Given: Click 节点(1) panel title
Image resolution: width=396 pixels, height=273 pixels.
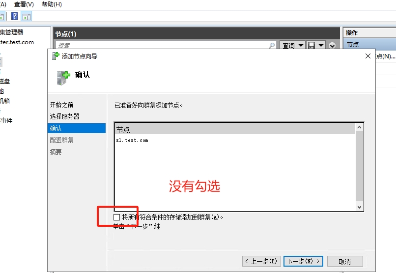Looking at the screenshot, I should click(66, 34).
